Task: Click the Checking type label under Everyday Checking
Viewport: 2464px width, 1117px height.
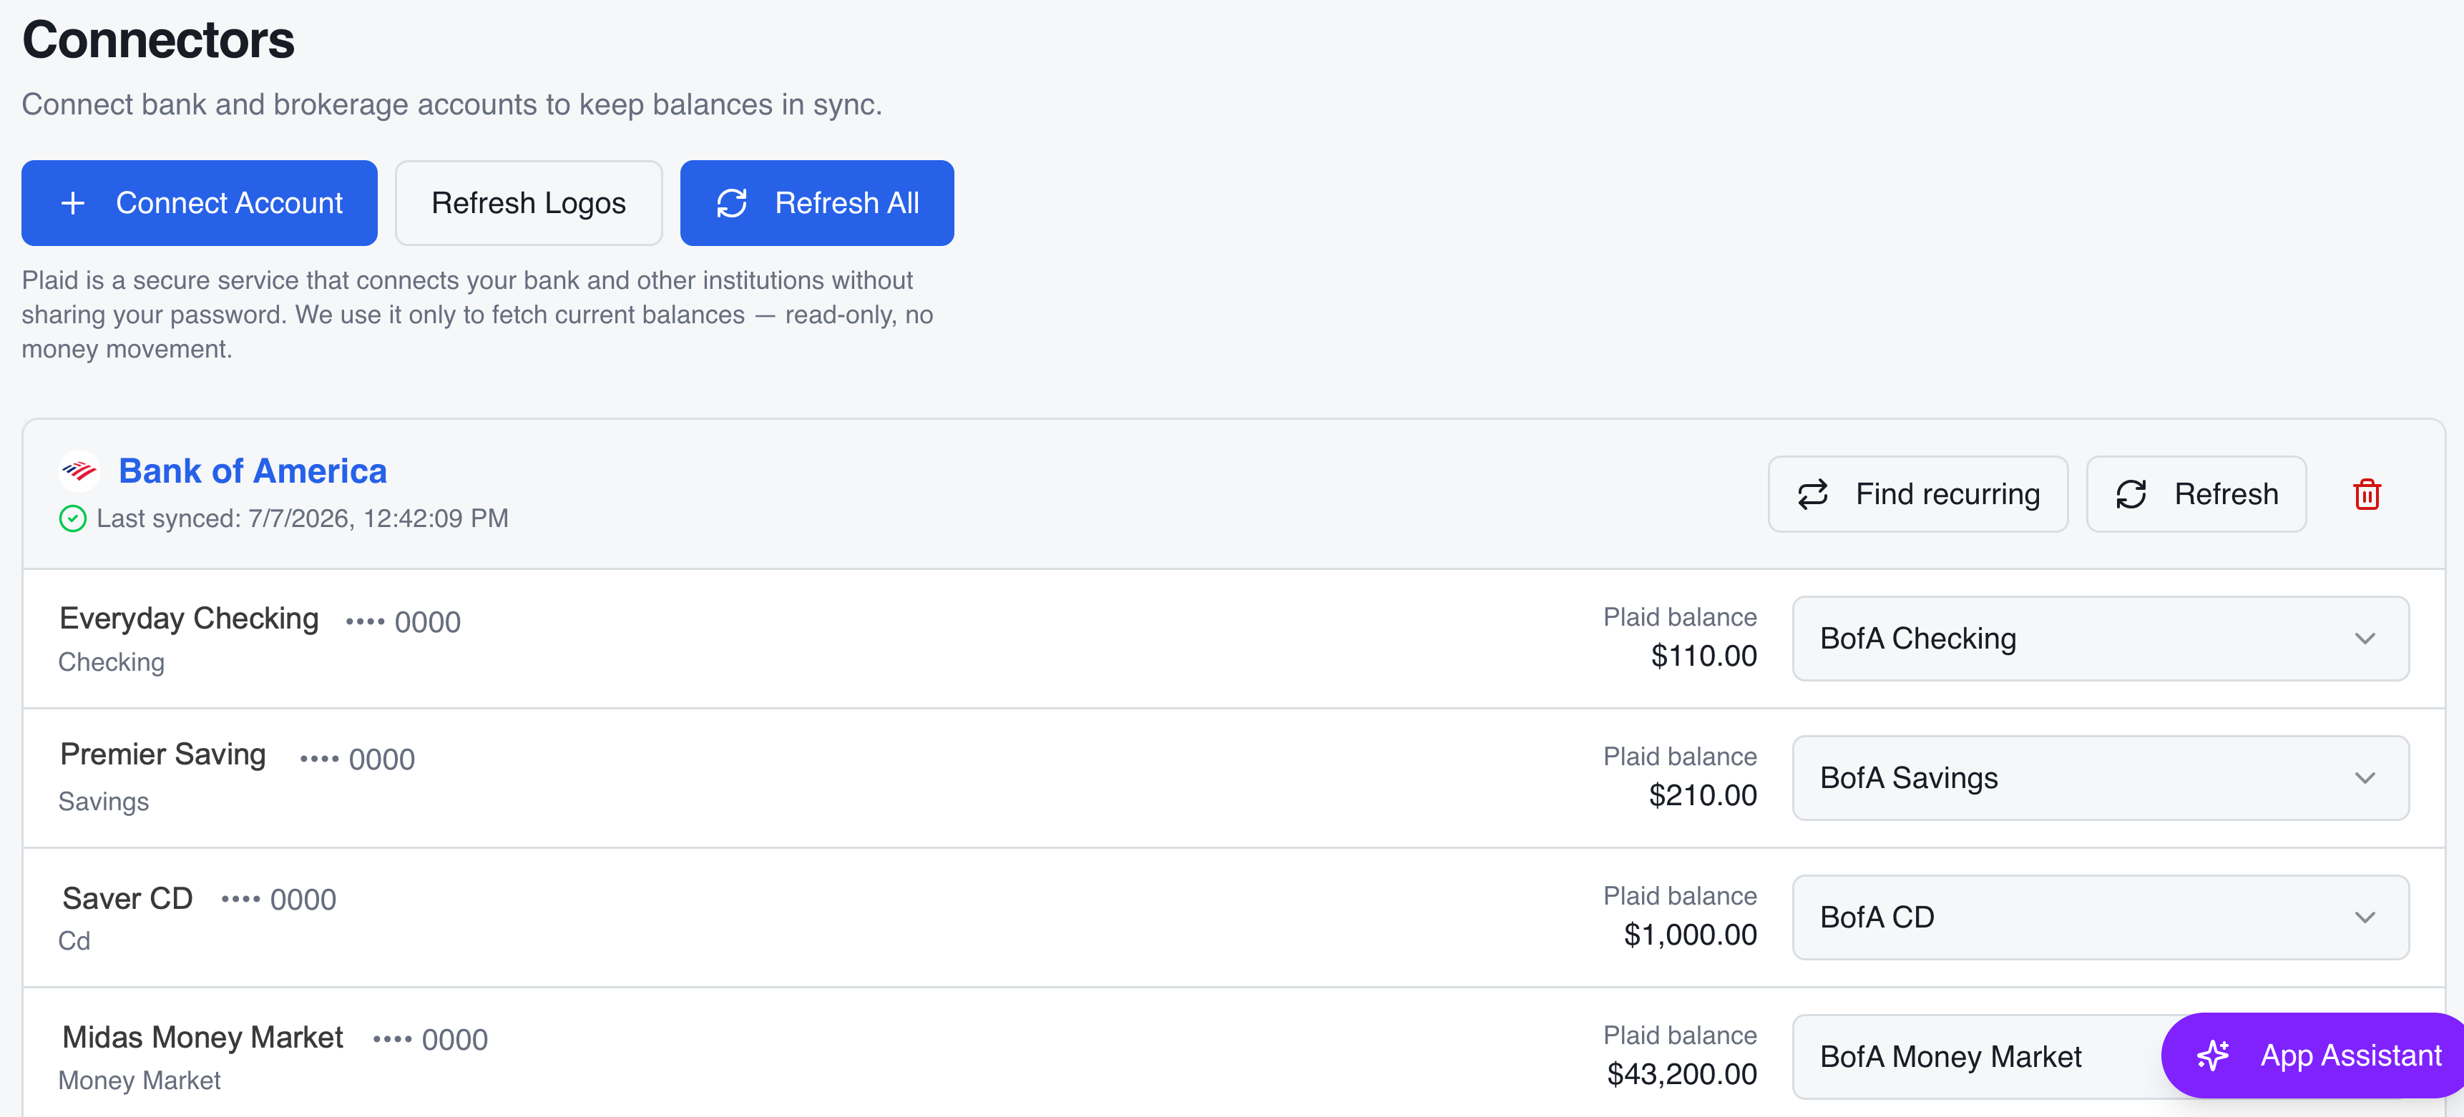Action: (111, 661)
